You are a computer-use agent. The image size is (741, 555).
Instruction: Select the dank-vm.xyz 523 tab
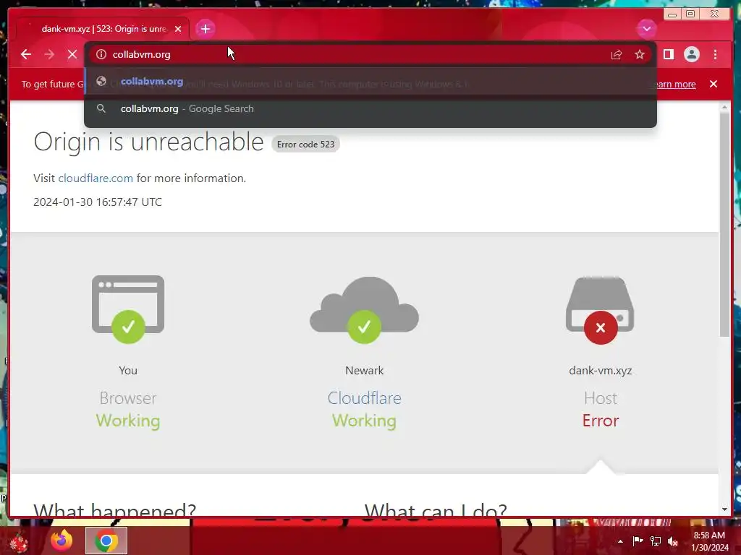tap(103, 29)
